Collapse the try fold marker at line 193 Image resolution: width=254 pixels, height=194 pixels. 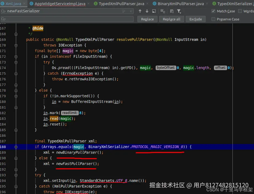pyautogui.click(x=16, y=175)
